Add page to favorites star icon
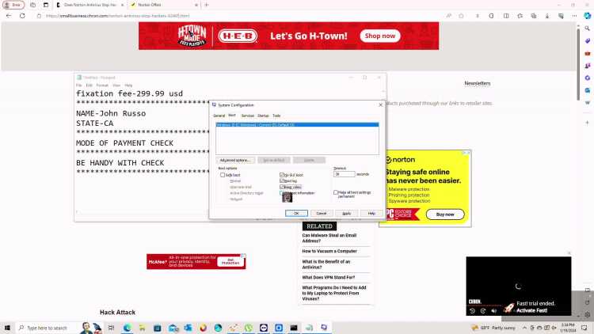Viewport: 594px width, 334px height. coord(461,16)
